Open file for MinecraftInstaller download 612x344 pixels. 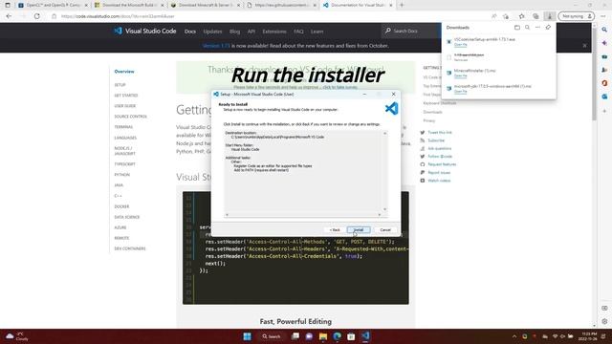(460, 75)
